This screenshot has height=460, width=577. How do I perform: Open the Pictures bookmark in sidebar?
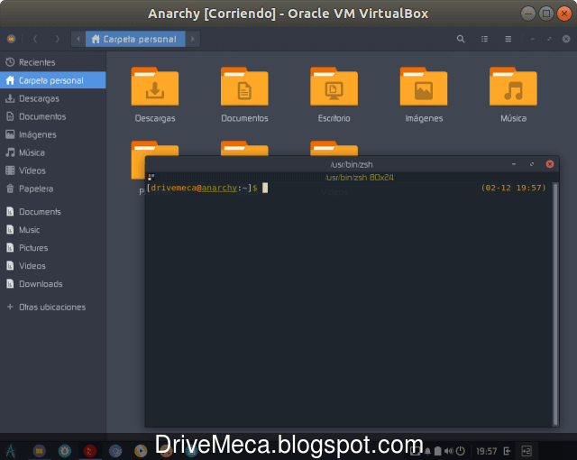(x=53, y=248)
